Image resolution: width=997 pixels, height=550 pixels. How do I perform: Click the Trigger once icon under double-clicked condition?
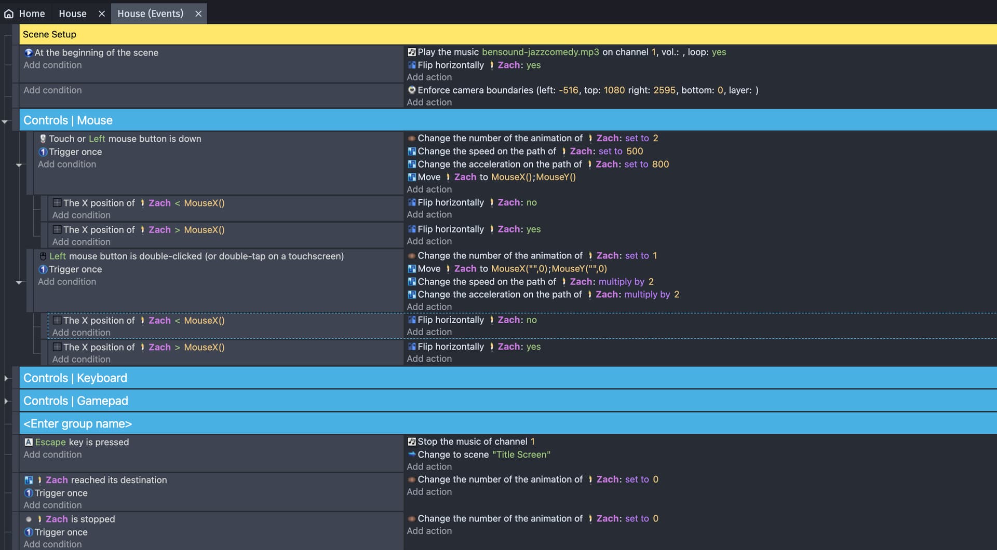[43, 269]
